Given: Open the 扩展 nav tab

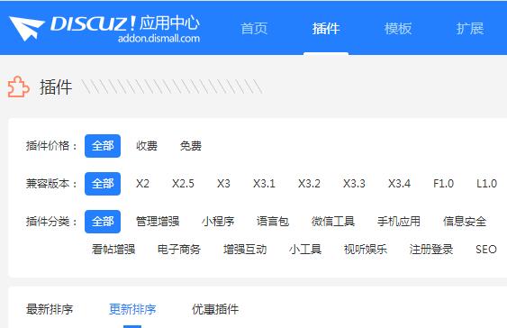Looking at the screenshot, I should click(470, 29).
